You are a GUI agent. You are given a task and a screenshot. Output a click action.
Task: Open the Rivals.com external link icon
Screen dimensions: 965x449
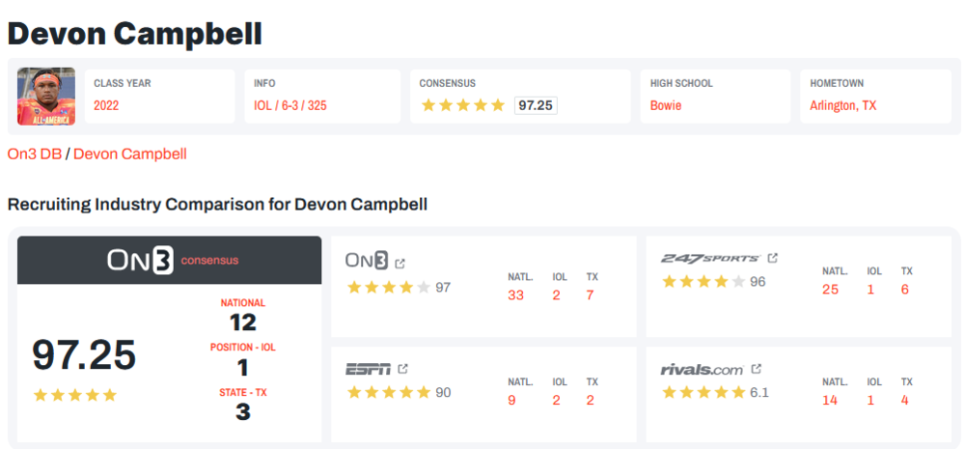click(x=757, y=369)
